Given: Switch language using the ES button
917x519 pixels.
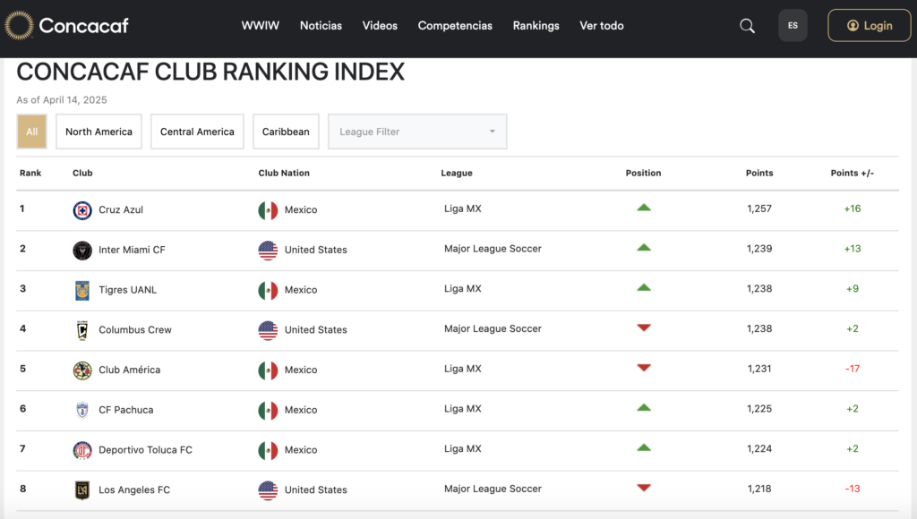Looking at the screenshot, I should (793, 26).
